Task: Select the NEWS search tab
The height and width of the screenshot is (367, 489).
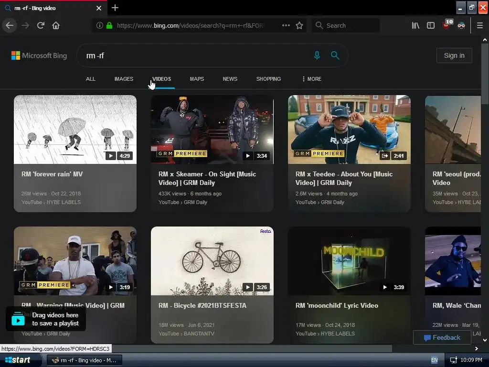Action: pyautogui.click(x=230, y=79)
